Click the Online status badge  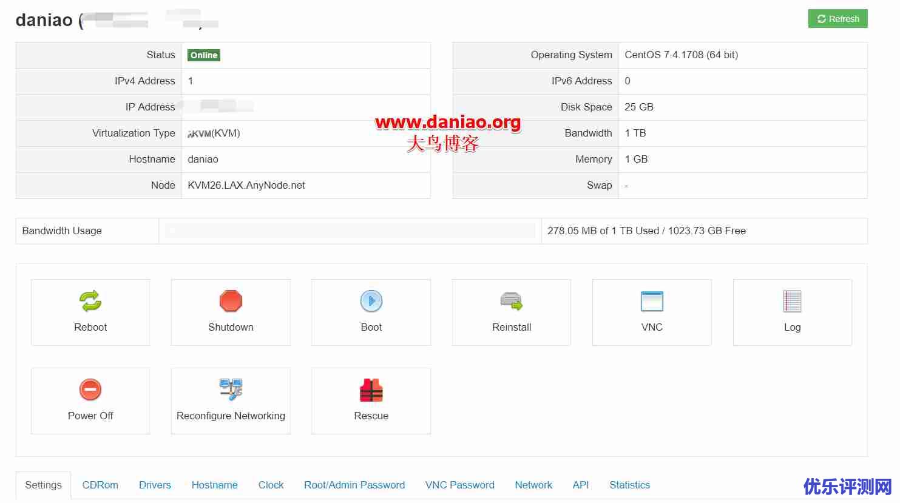click(203, 55)
